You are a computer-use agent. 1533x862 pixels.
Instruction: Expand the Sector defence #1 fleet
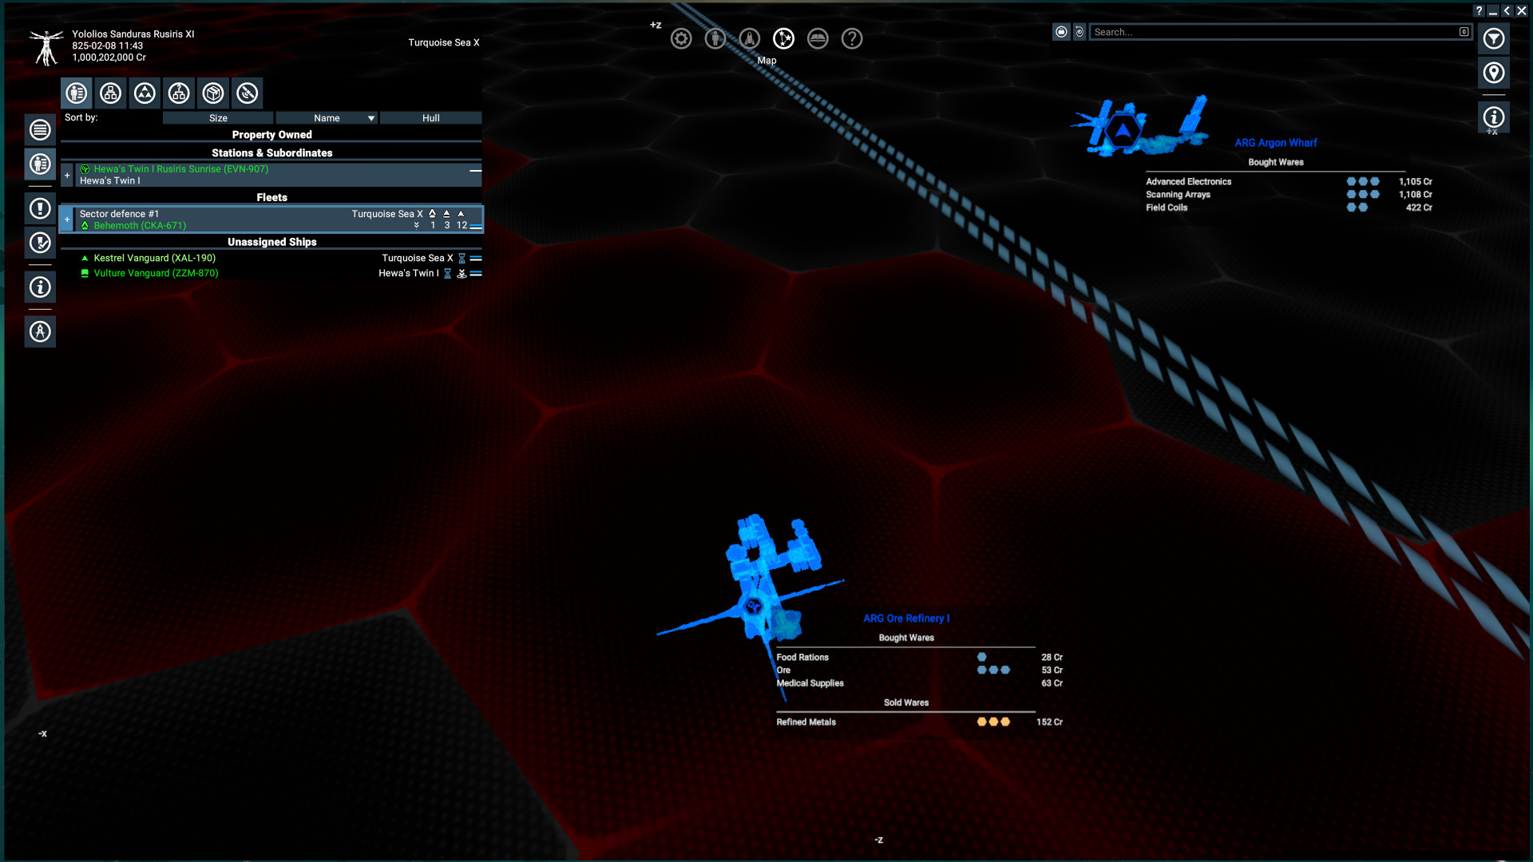(66, 218)
